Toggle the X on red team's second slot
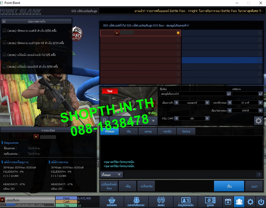Viewport: 266px width, 208px height. point(178,40)
